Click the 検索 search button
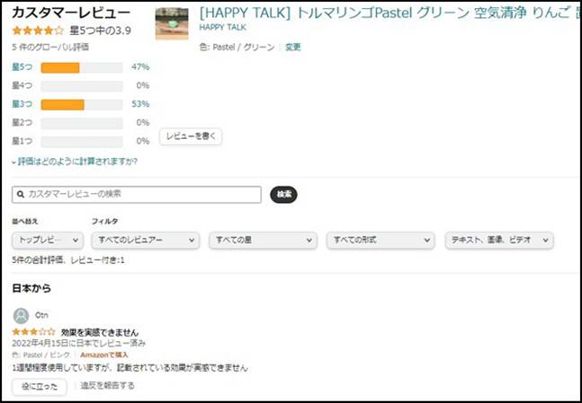Screen dimensions: 582x403 pyautogui.click(x=283, y=194)
